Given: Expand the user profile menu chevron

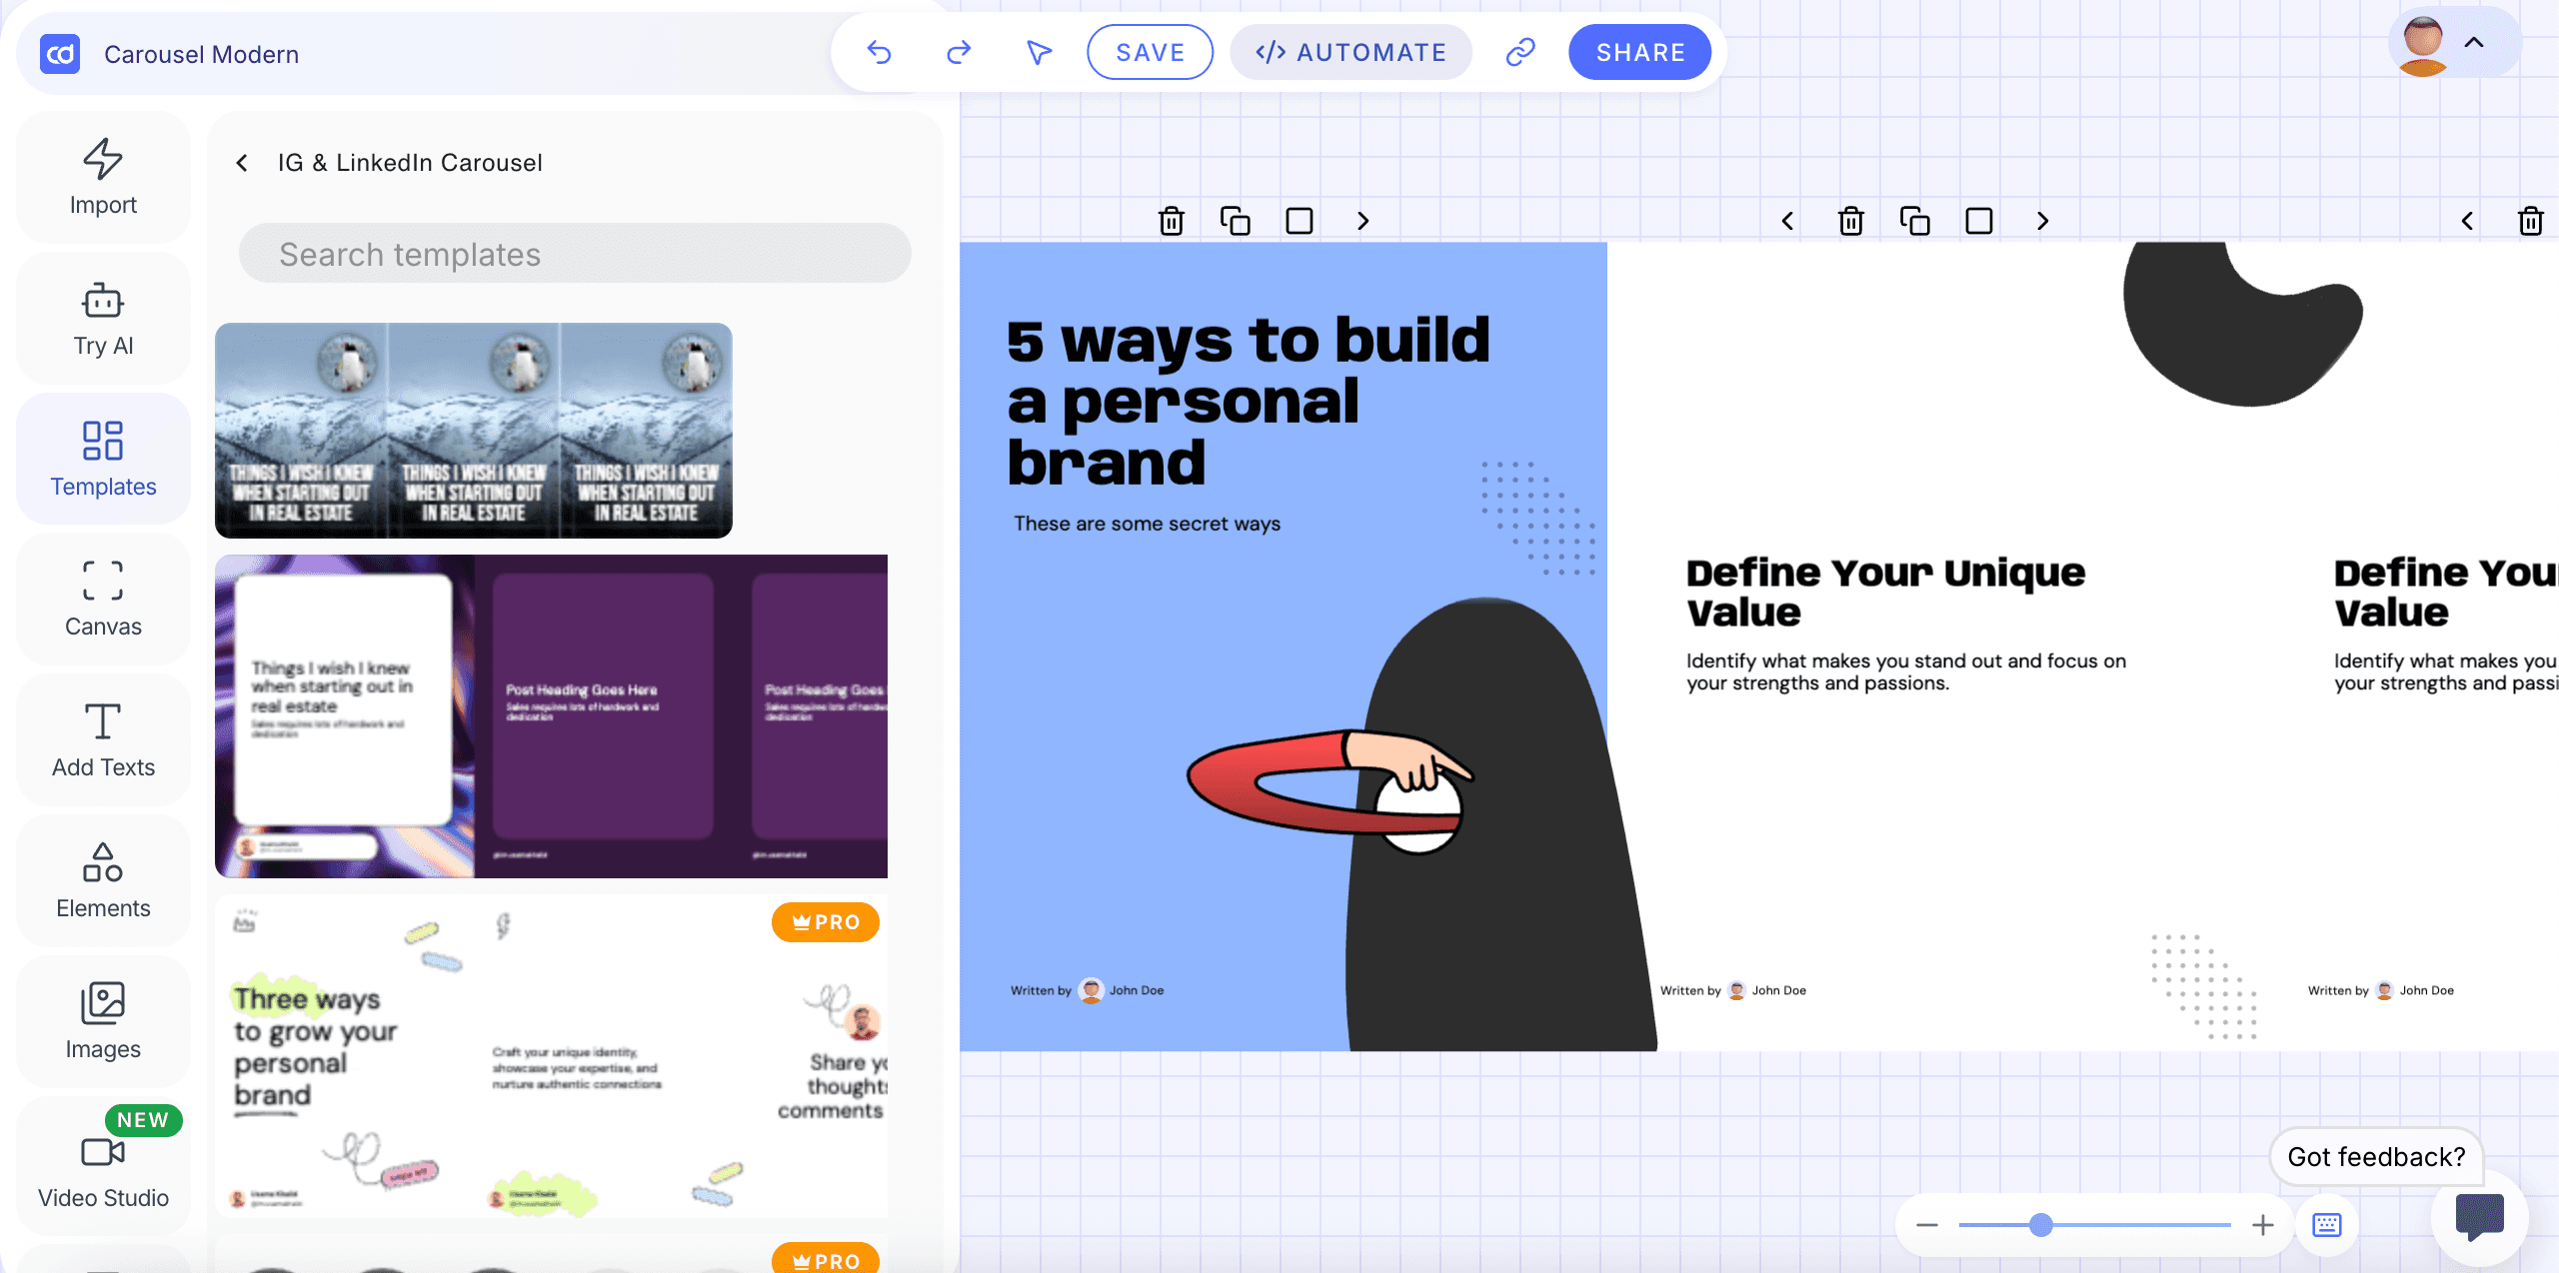Looking at the screenshot, I should pos(2474,42).
